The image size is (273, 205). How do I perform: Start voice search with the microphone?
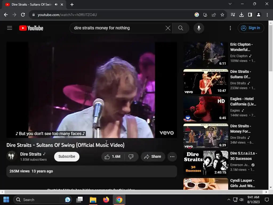pos(199,28)
